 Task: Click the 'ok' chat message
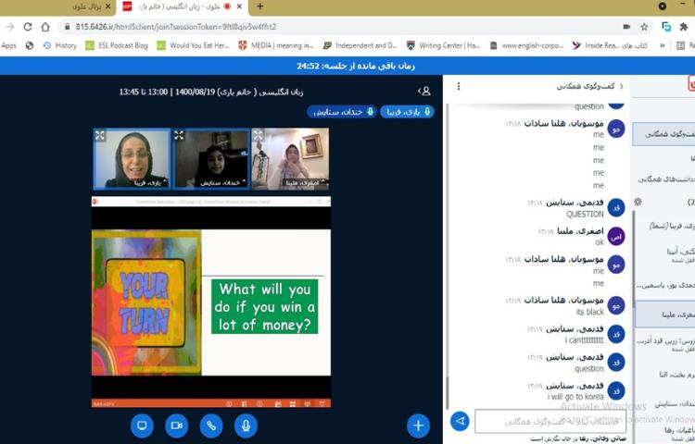coord(600,242)
